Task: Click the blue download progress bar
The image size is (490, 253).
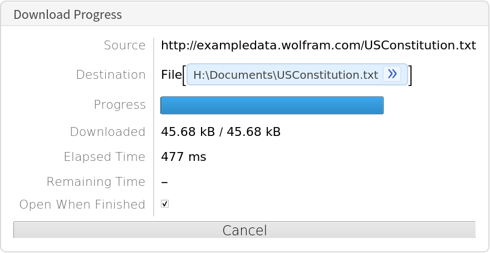Action: pos(272,105)
